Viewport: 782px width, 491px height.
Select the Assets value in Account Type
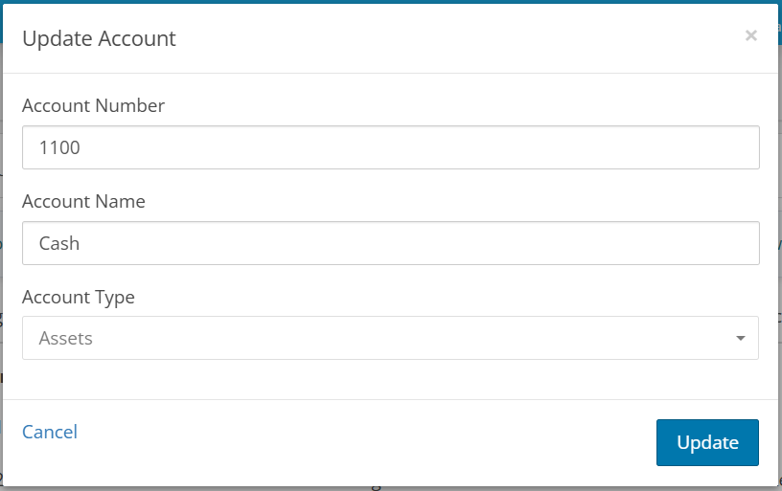point(66,338)
